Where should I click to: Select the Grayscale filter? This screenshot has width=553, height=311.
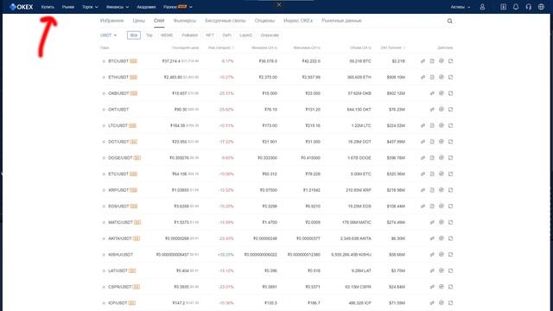(x=270, y=35)
